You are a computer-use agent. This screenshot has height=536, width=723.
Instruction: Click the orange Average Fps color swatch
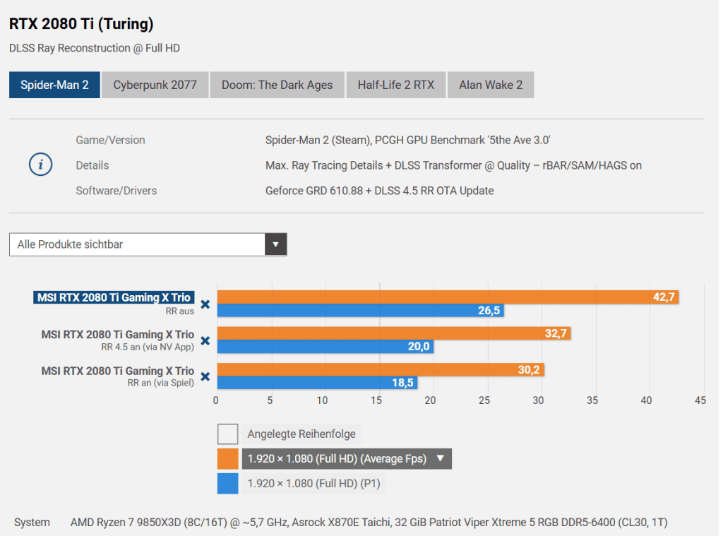click(228, 459)
